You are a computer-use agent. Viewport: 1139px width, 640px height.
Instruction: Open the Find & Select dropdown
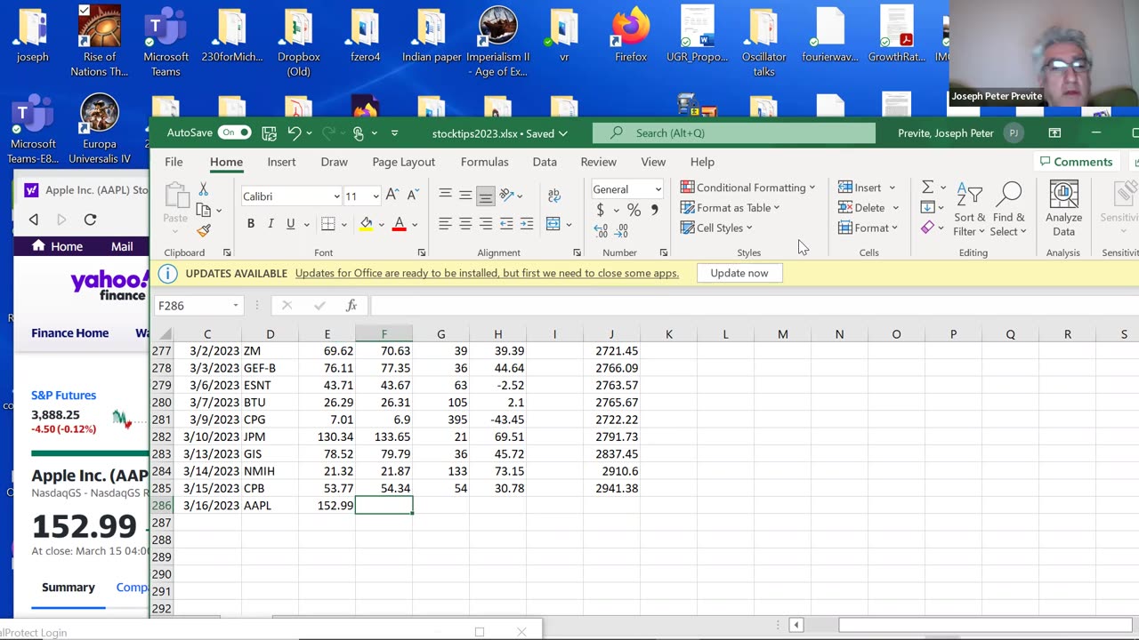point(1009,210)
